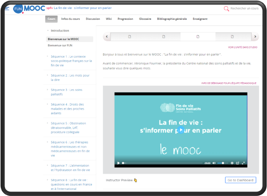Screen dimensions: 267x196
Task: Mute the video with the speaker icon
Action: (x=214, y=163)
